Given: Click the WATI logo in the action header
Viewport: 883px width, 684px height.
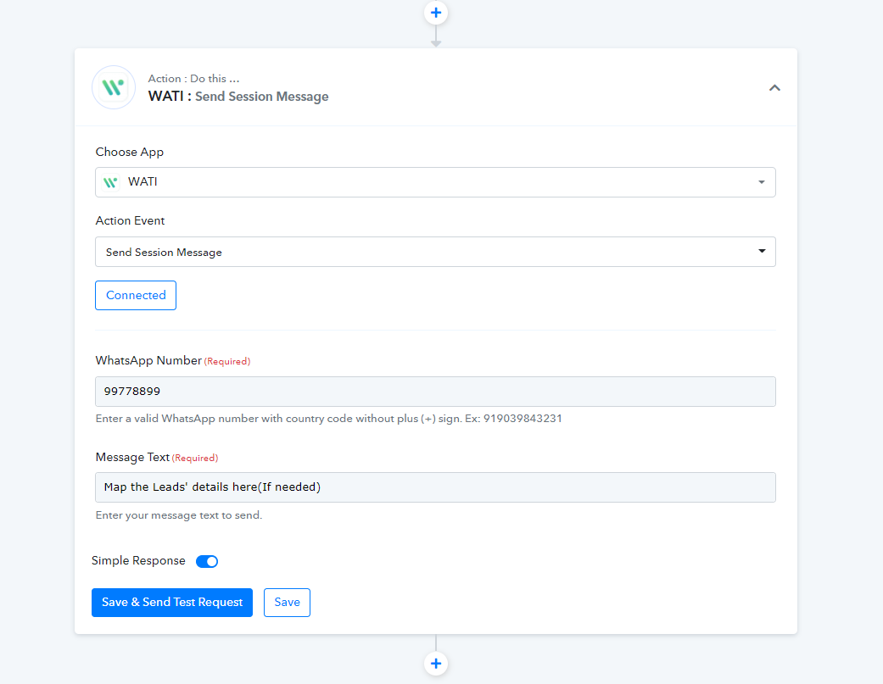Looking at the screenshot, I should point(113,87).
